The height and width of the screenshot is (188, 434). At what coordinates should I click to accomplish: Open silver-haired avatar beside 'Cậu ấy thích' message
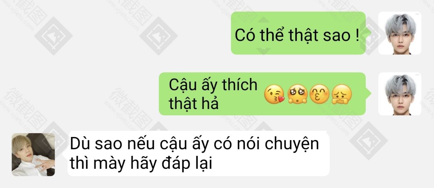point(400,94)
